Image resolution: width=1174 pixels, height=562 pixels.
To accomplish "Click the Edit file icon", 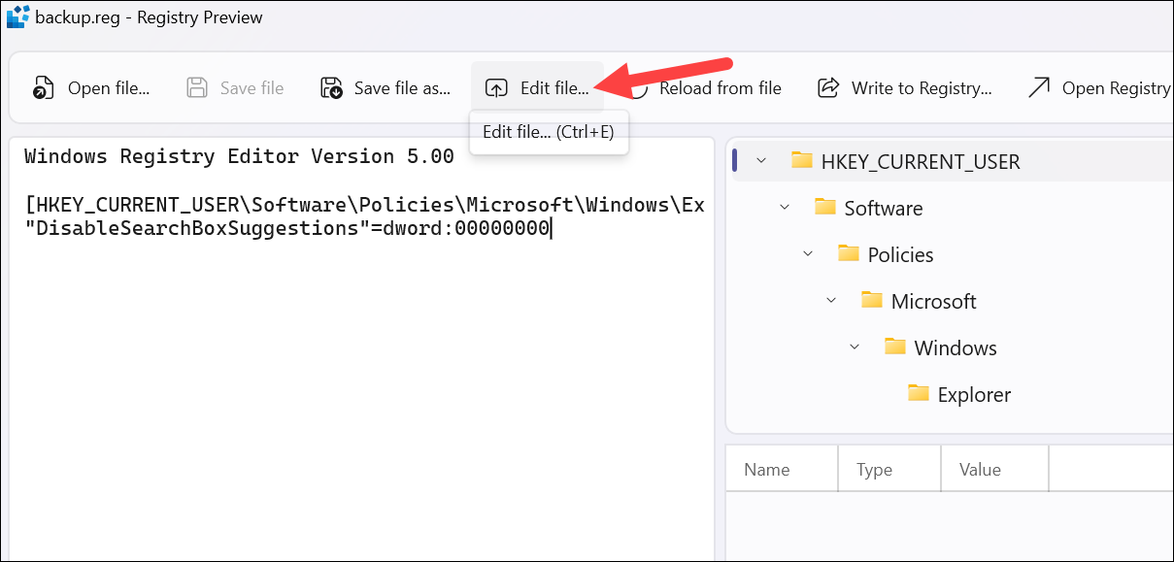I will (496, 88).
